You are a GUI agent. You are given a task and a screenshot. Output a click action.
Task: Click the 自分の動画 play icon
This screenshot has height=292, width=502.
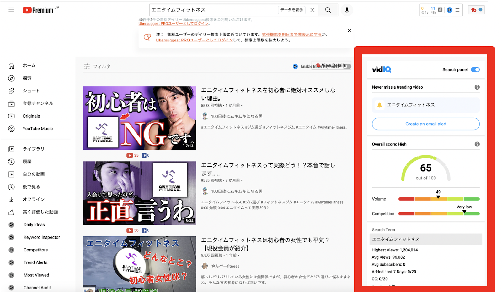coord(11,174)
